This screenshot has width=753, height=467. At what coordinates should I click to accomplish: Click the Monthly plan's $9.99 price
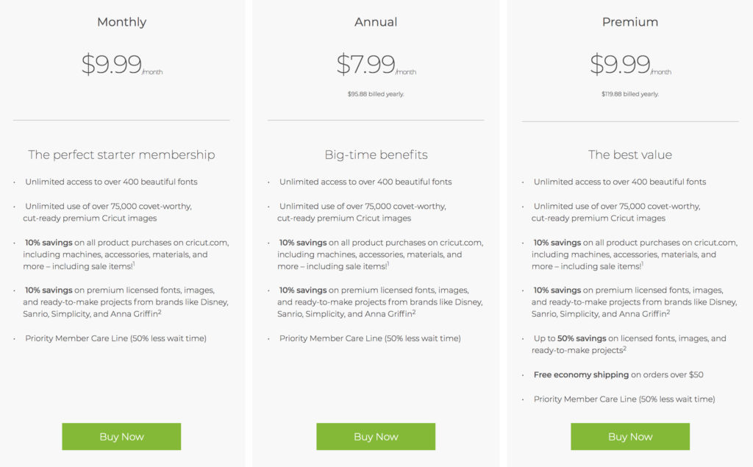coord(113,65)
